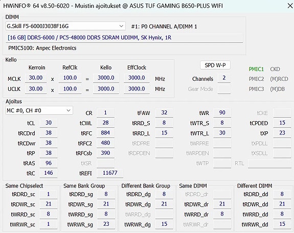This screenshot has height=233, width=294.
Task: Close the HWiNFO memory timings window
Action: pyautogui.click(x=290, y=6)
